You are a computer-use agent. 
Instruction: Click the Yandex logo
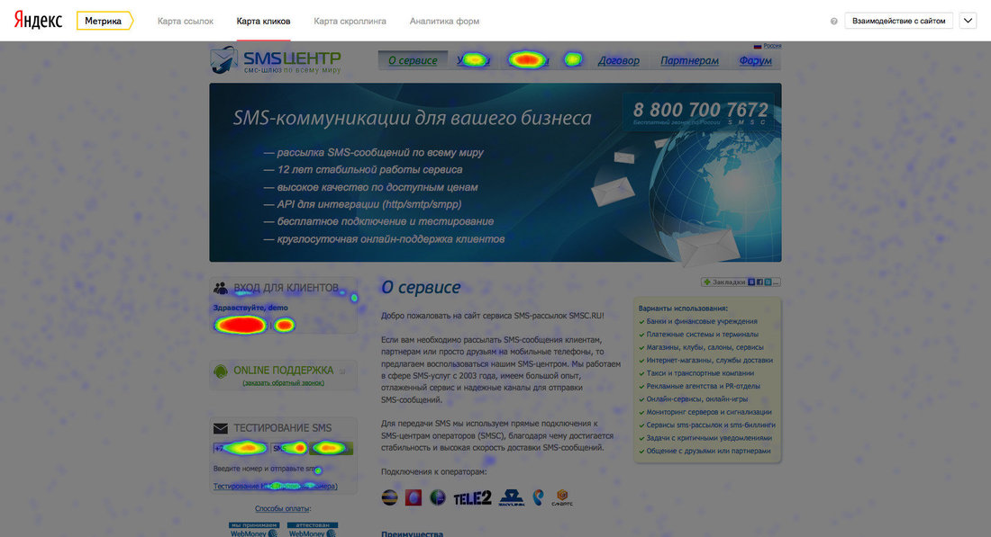point(38,21)
